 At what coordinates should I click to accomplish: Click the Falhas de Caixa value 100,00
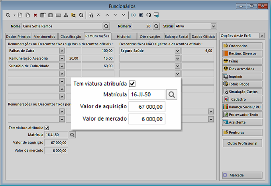coord(98,51)
